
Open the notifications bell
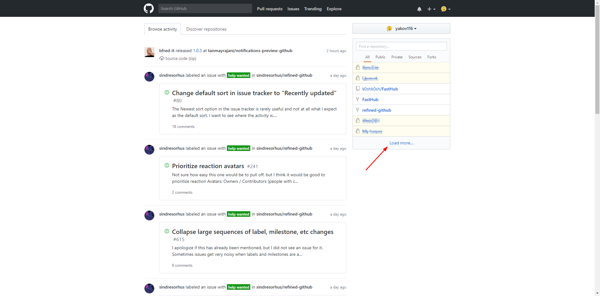click(x=419, y=9)
